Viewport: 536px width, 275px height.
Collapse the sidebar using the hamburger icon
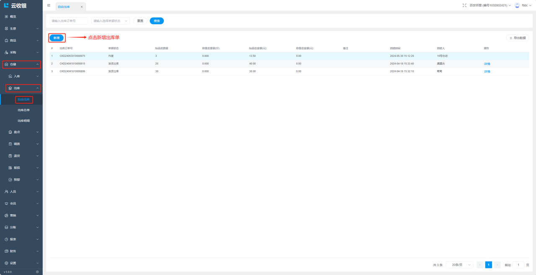point(49,5)
